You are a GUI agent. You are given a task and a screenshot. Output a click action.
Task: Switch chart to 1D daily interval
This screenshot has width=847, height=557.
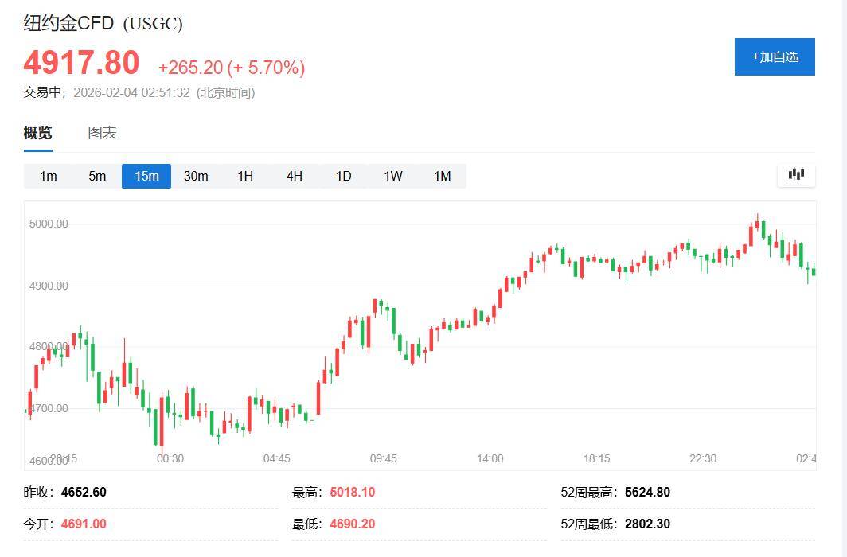pos(343,176)
